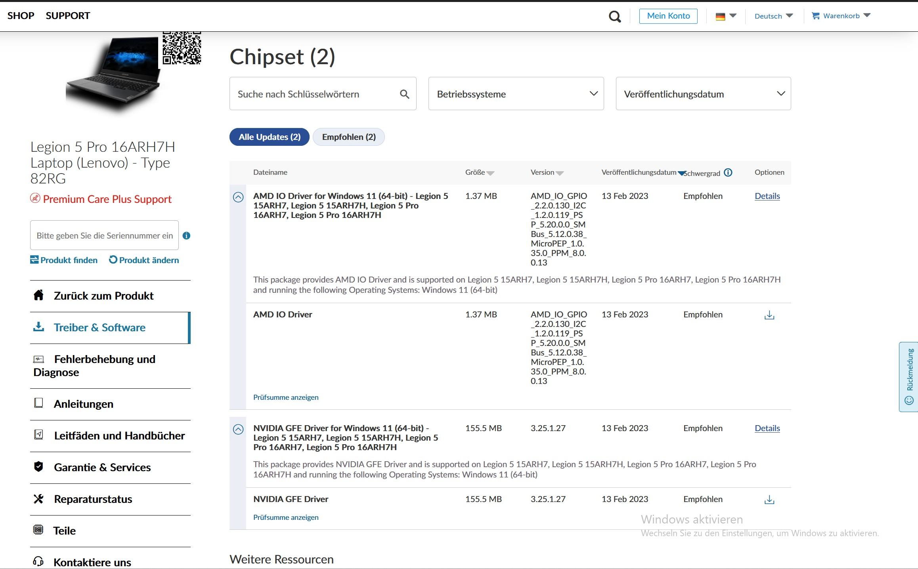Open the SHOP menu
918x569 pixels.
[21, 16]
